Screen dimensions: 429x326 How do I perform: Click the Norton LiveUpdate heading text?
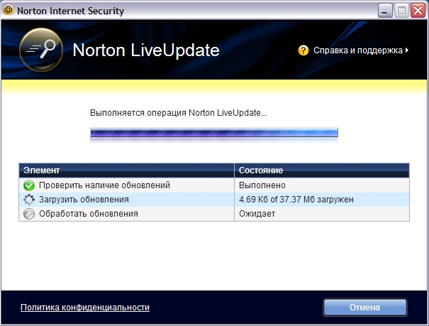[x=146, y=50]
